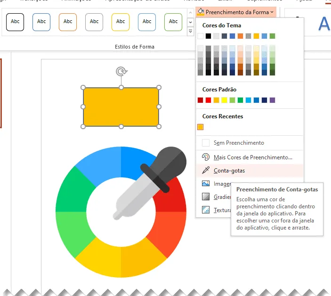This screenshot has height=296, width=331.
Task: Click the rotation handle above the rectangle
Action: [121, 72]
